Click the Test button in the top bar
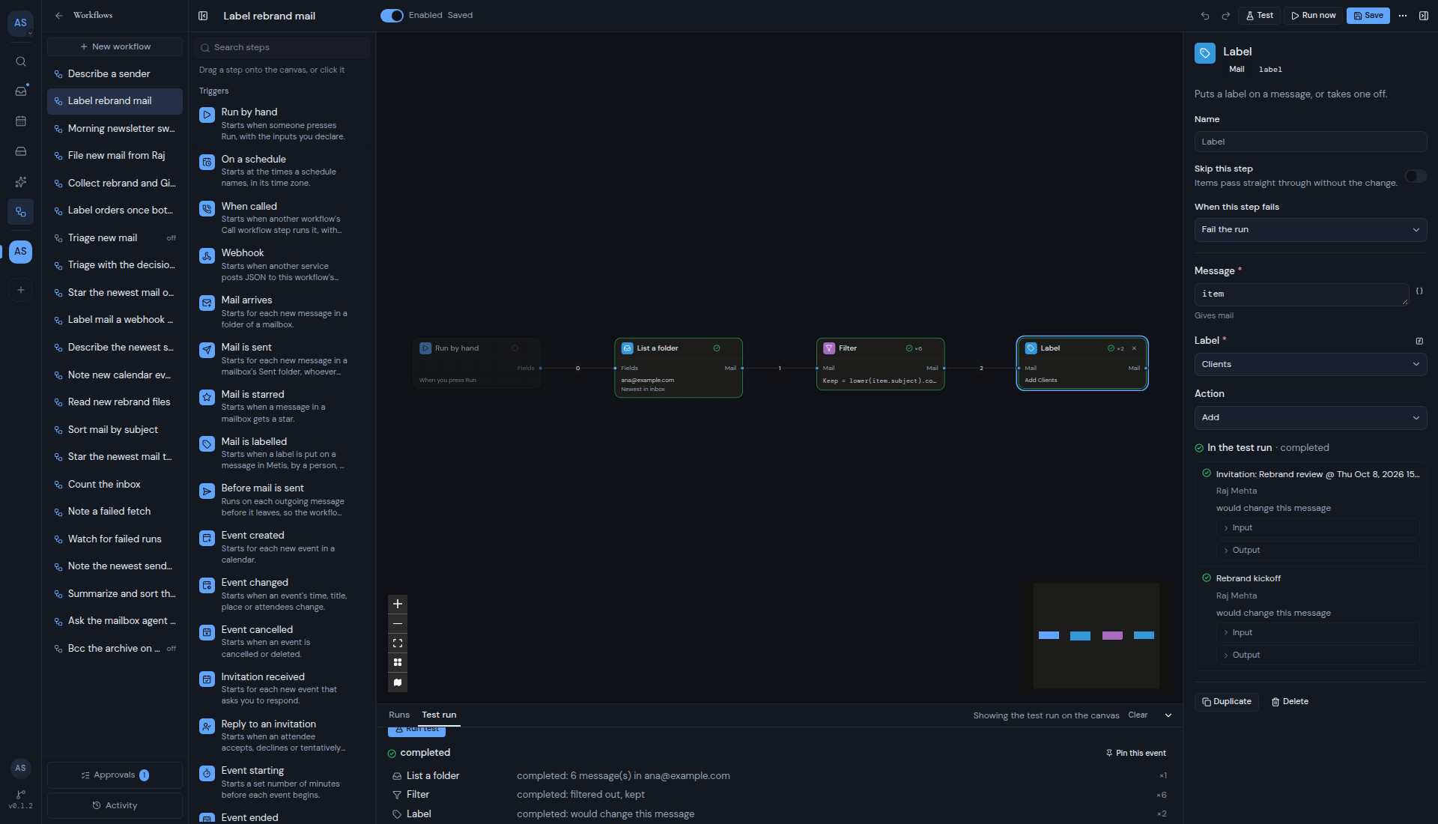Screen dimensions: 1438x824 [1260, 16]
